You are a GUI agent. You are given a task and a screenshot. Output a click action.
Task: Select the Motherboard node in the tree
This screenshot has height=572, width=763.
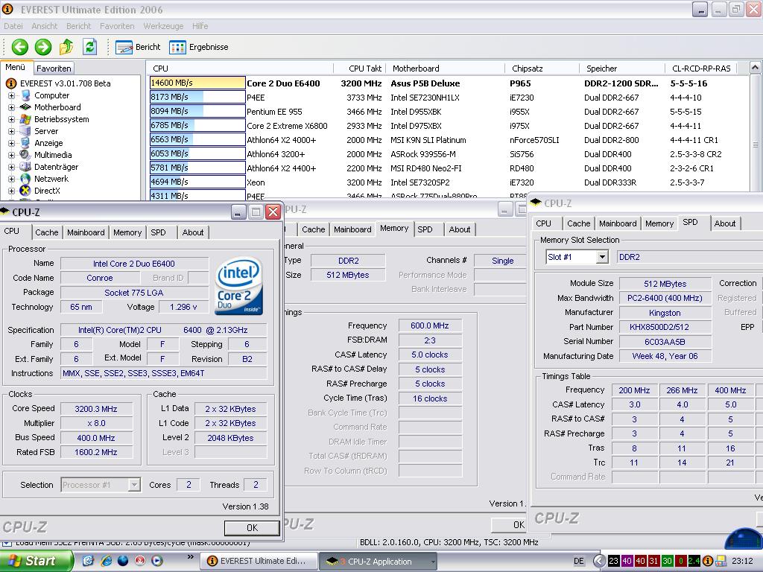(57, 107)
